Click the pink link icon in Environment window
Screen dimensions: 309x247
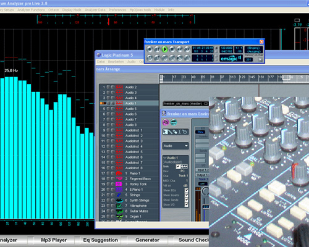click(x=166, y=122)
